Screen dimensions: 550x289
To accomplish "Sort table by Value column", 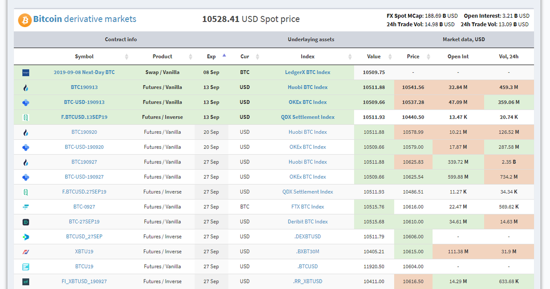I will (374, 56).
